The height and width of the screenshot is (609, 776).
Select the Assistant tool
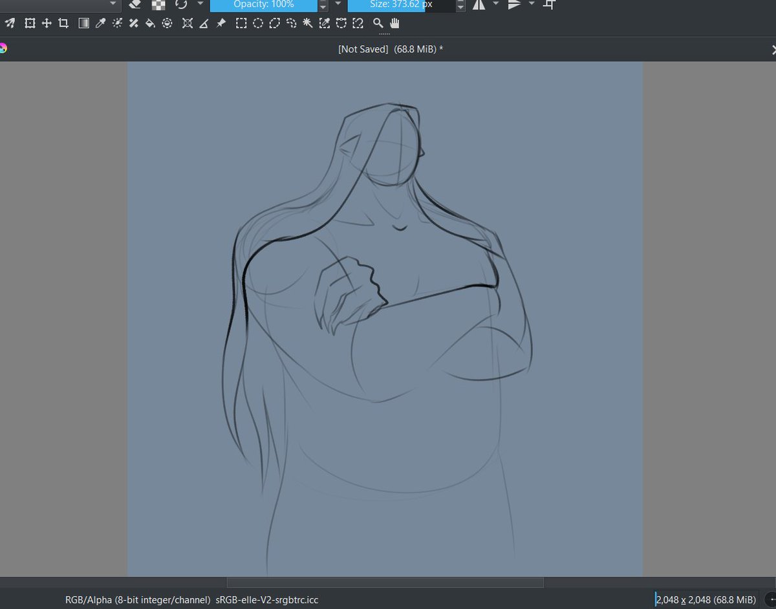188,23
